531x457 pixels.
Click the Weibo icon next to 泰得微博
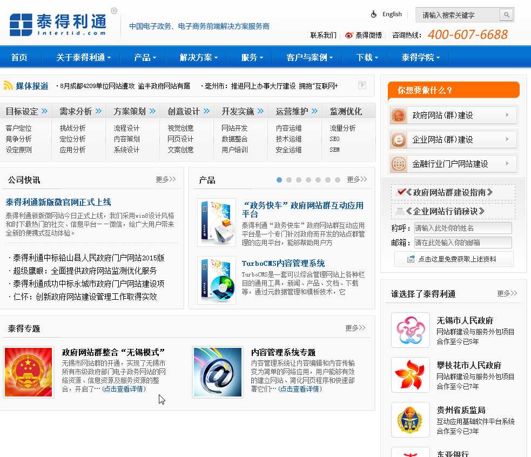(x=349, y=35)
